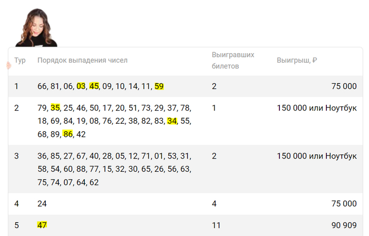Click the 90 909 prize amount
The image size is (369, 236).
click(x=344, y=225)
